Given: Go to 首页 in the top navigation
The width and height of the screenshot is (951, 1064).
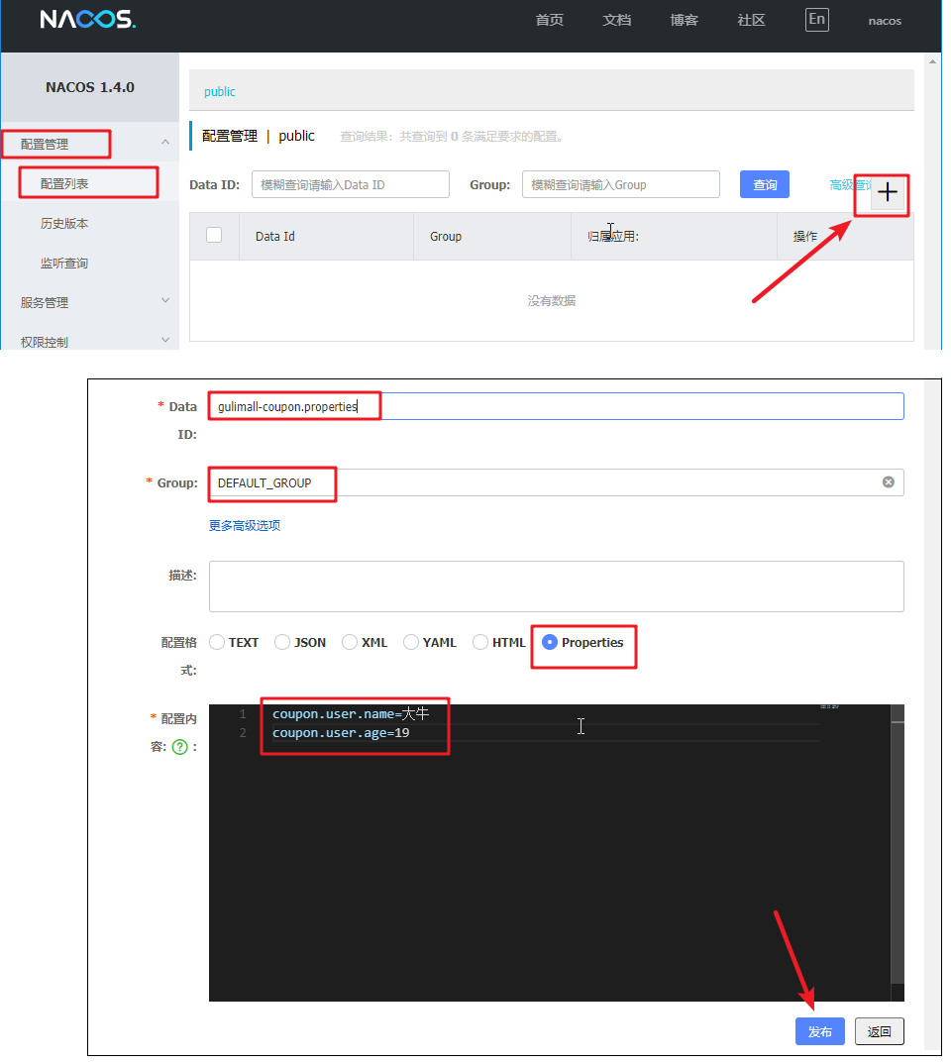Looking at the screenshot, I should coord(550,21).
